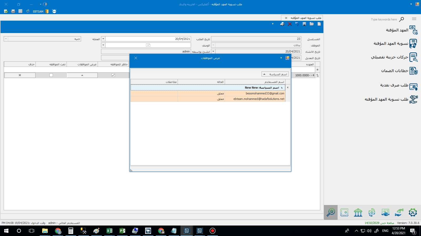This screenshot has width=421, height=236.
Task: Select 'طلب صرف نقدية' from the sidebar
Action: click(394, 85)
